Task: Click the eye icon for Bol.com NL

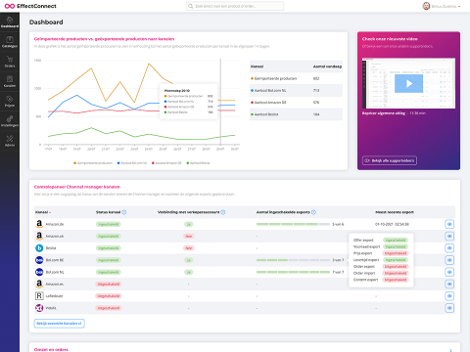Action: [x=449, y=272]
